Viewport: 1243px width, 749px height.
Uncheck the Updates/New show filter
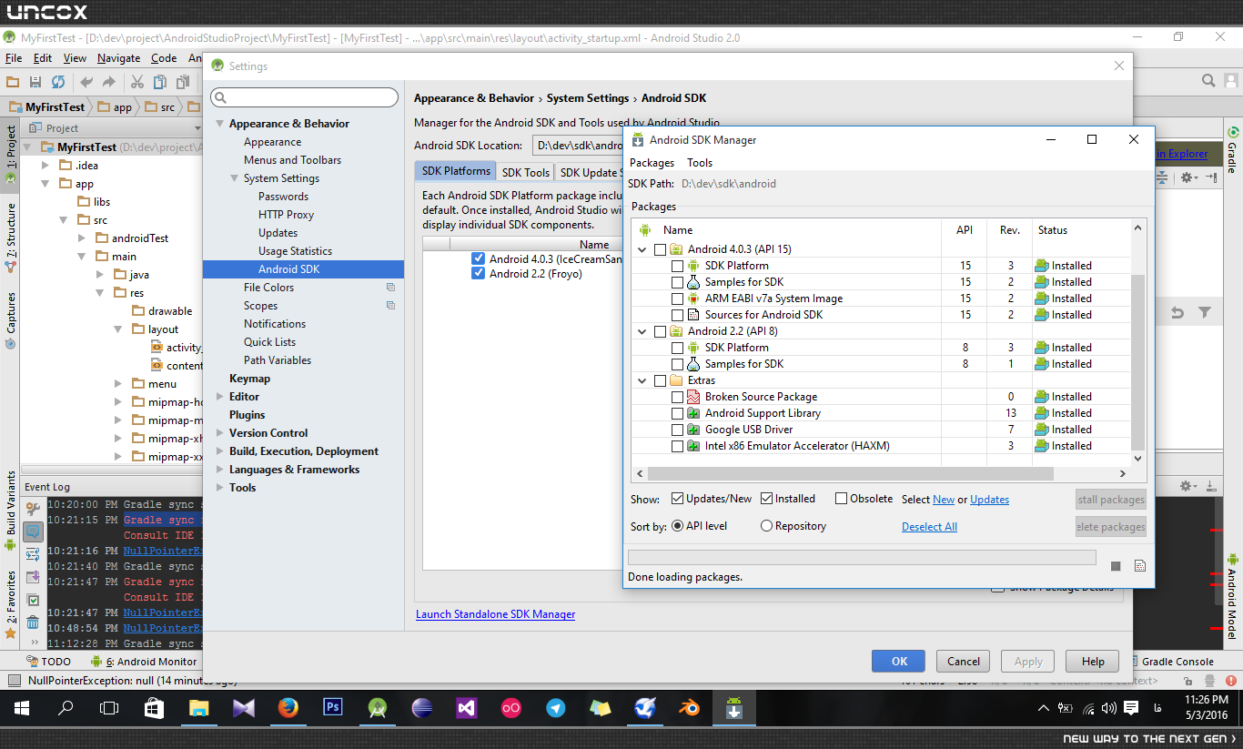(x=677, y=499)
